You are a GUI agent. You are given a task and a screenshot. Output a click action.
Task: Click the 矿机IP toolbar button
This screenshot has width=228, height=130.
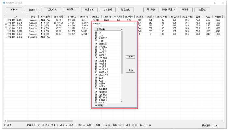pos(14,10)
